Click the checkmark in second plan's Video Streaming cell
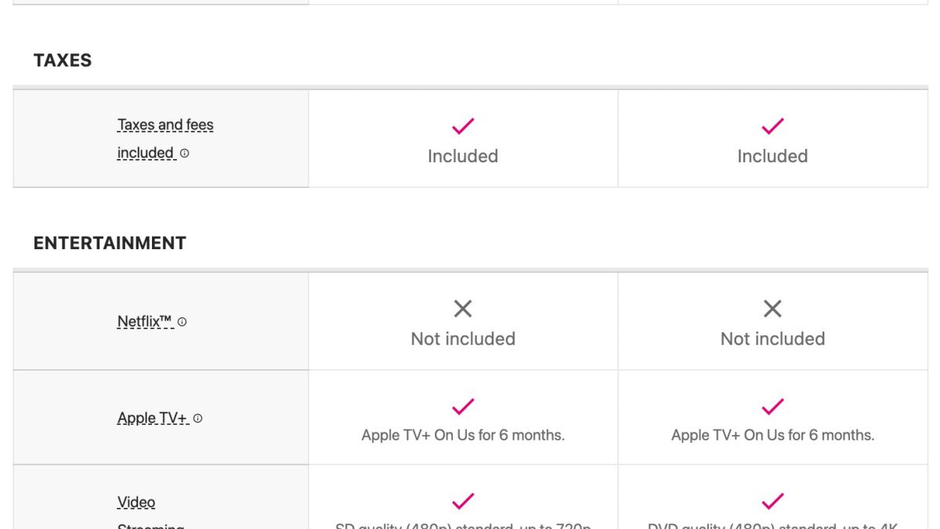 tap(772, 500)
